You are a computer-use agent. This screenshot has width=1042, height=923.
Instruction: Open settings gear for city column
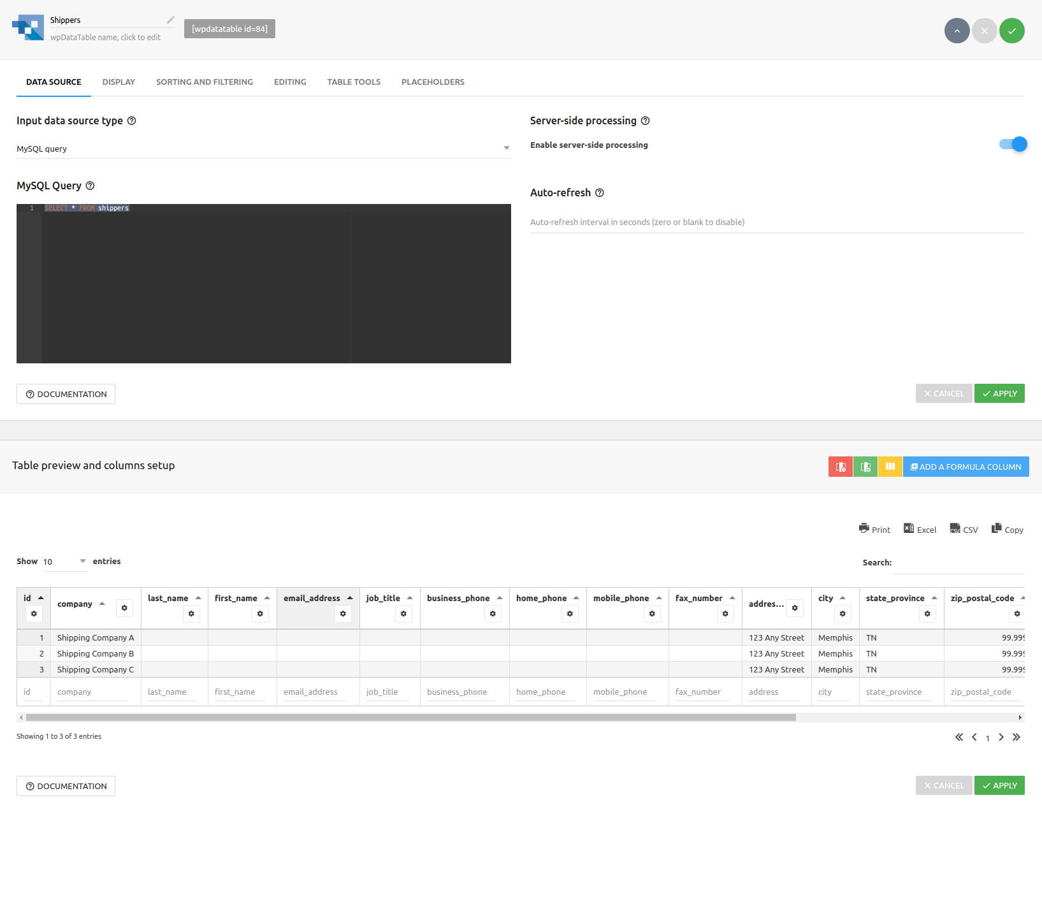click(843, 614)
